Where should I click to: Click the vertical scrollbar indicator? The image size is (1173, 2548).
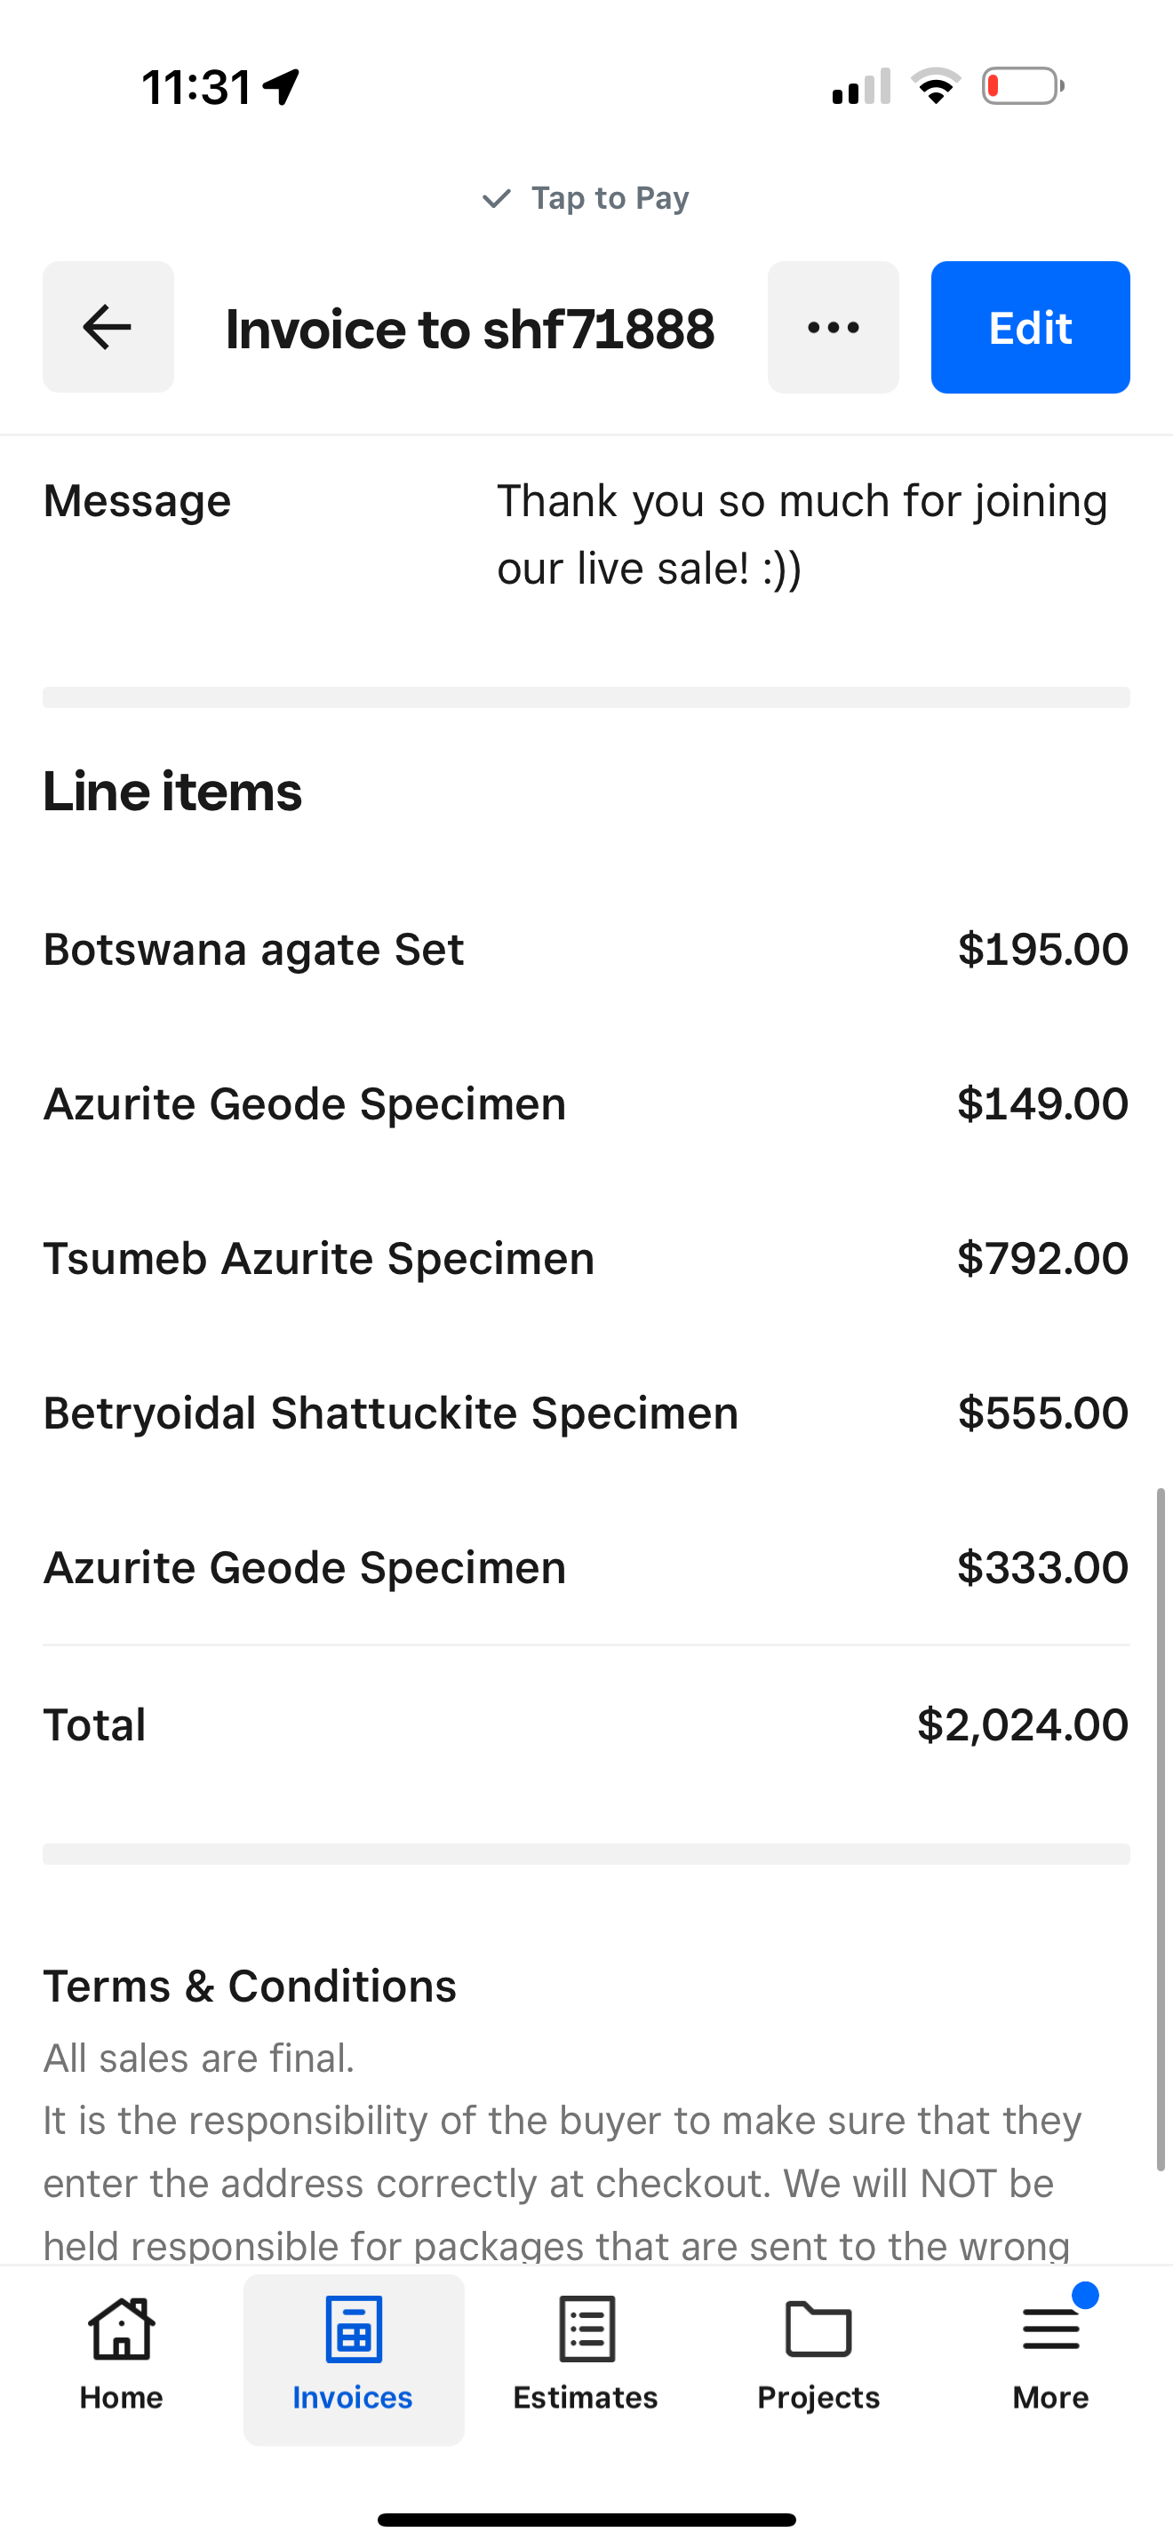tap(1161, 1830)
